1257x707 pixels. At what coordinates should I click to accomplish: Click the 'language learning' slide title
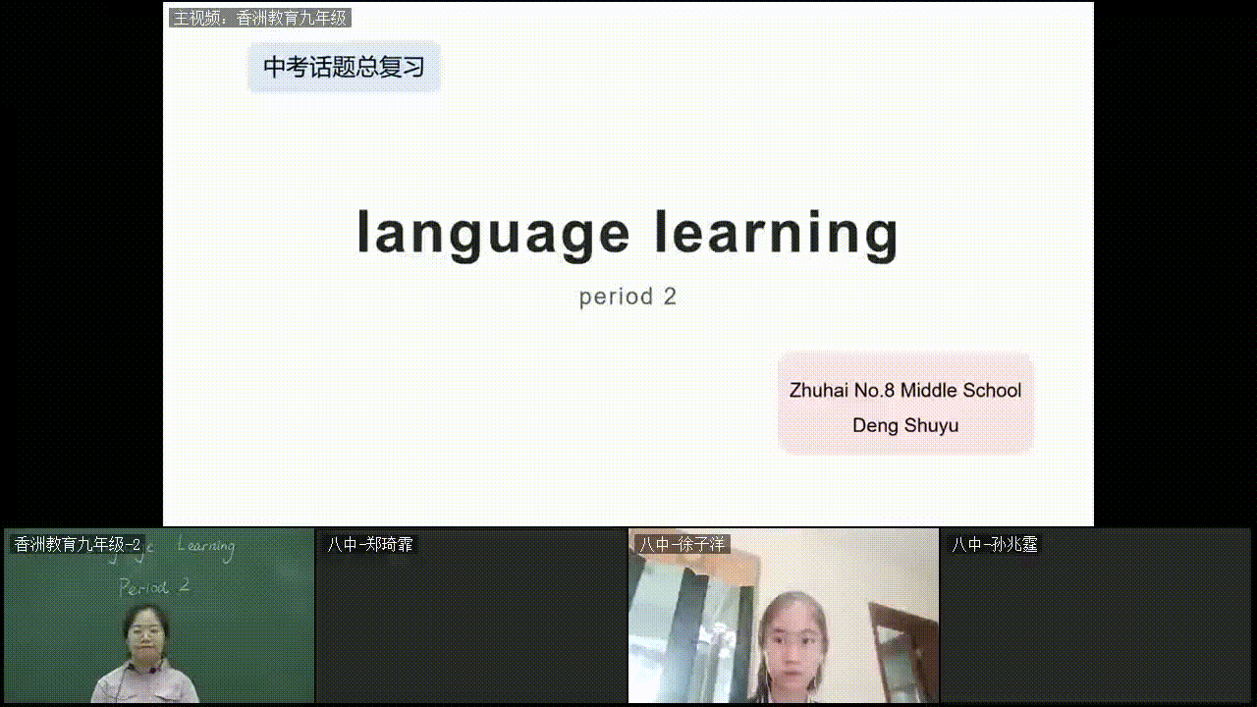click(627, 234)
